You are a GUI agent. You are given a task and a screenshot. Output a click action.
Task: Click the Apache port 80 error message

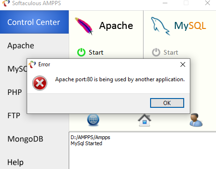click(x=120, y=79)
